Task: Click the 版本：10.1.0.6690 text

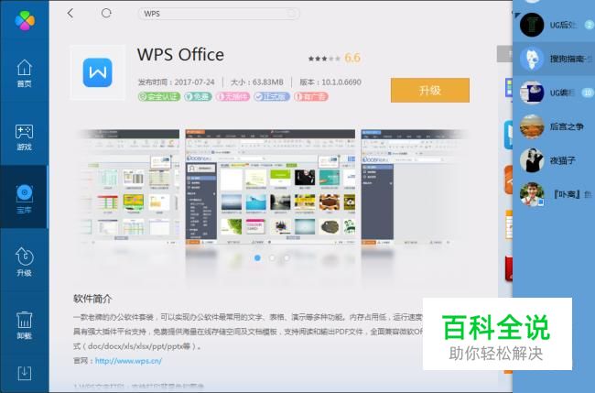Action: click(x=330, y=82)
